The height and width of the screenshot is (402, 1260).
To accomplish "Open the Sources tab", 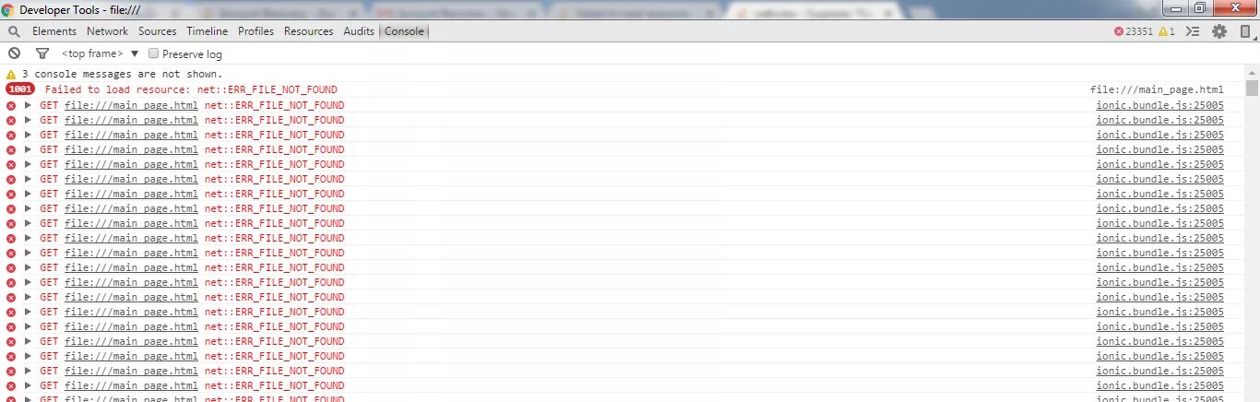I will tap(158, 31).
